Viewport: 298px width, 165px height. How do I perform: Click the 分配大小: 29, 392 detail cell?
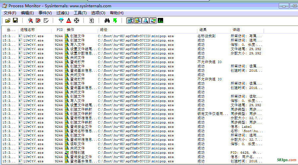[246, 53]
